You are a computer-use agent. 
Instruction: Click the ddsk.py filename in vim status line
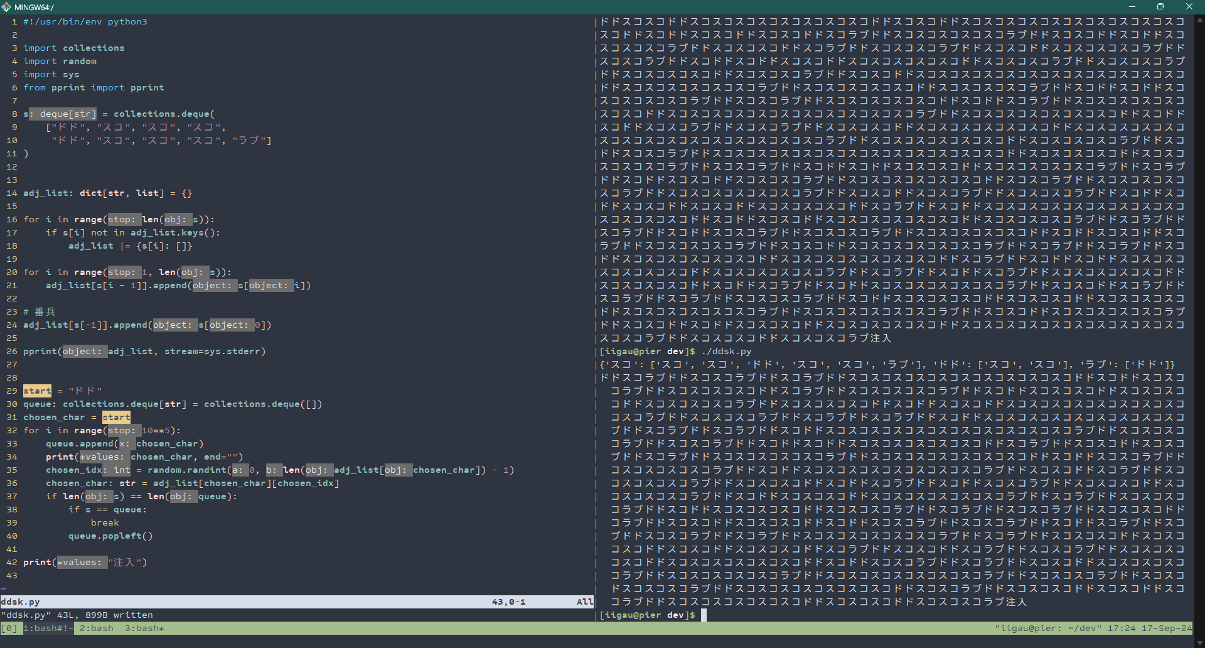20,602
